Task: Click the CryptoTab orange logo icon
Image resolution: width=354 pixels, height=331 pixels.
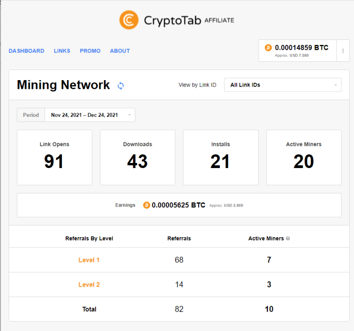Action: pos(129,20)
